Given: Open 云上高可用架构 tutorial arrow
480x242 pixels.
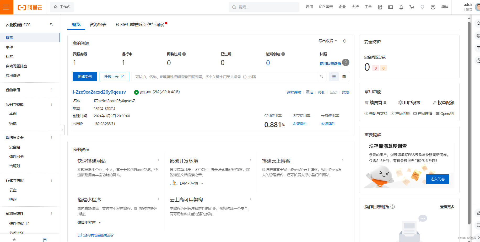Looking at the screenshot, I should 251,199.
